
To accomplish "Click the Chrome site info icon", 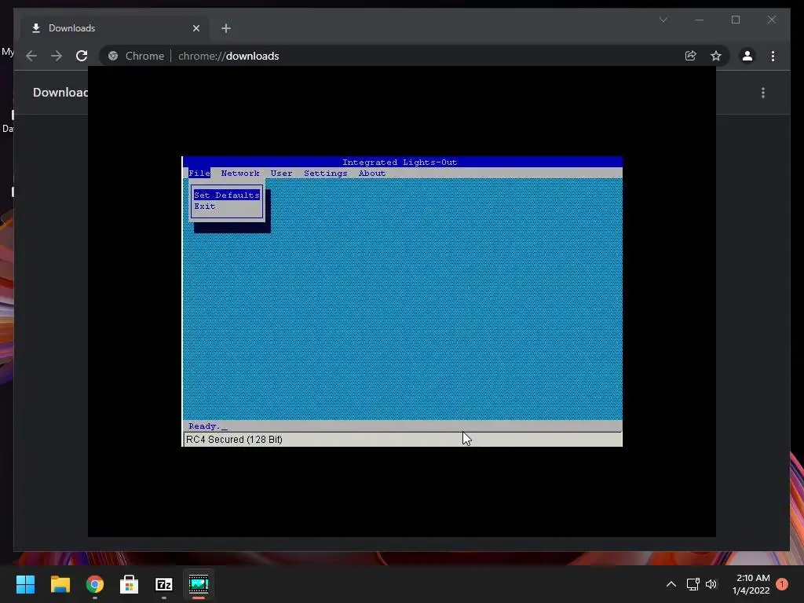I will click(x=113, y=56).
